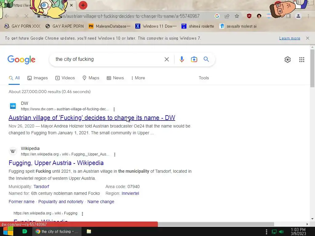Close the current browser tab

click(x=71, y=5)
